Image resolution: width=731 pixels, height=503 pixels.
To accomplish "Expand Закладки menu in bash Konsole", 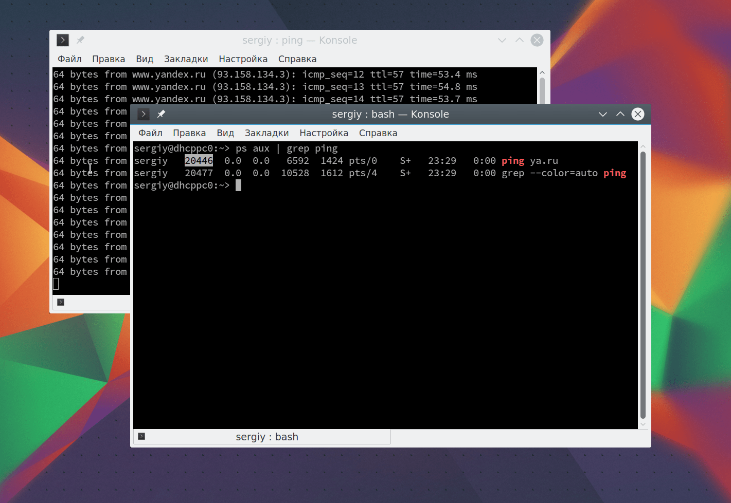I will coord(266,133).
